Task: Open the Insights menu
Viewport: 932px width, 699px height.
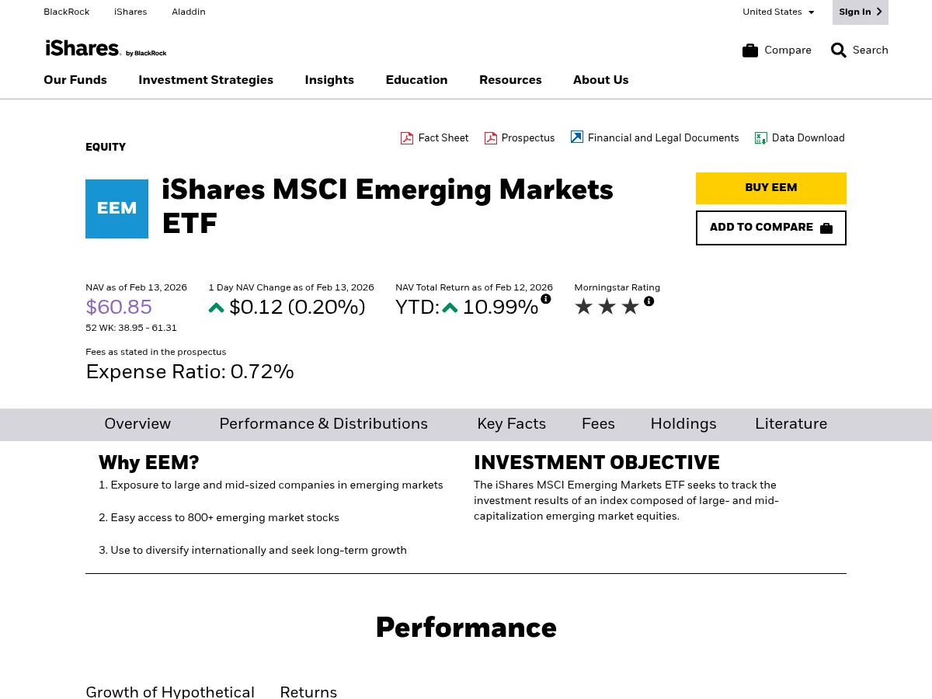Action: click(x=329, y=80)
